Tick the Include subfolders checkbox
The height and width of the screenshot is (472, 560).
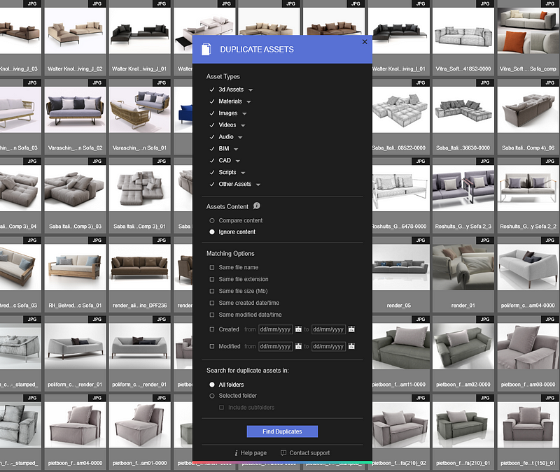coord(221,408)
